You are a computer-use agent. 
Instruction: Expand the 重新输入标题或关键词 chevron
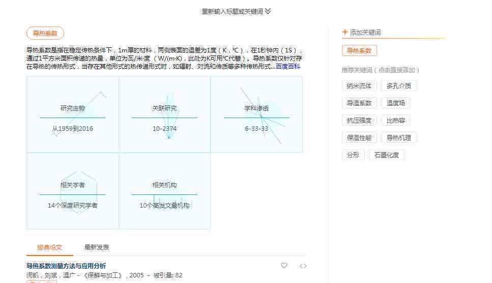coord(268,11)
